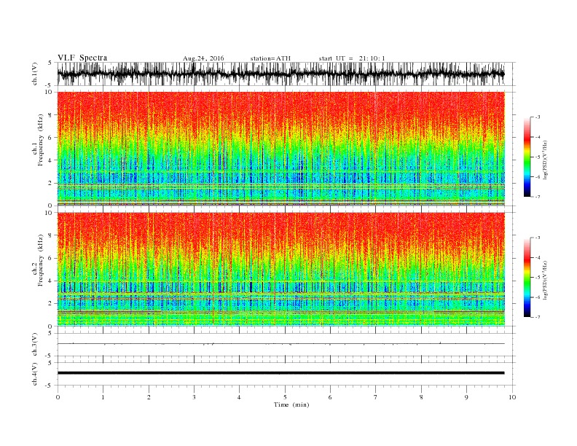577x446 pixels.
Task: Click the time axis tick label "9"
Action: [466, 397]
